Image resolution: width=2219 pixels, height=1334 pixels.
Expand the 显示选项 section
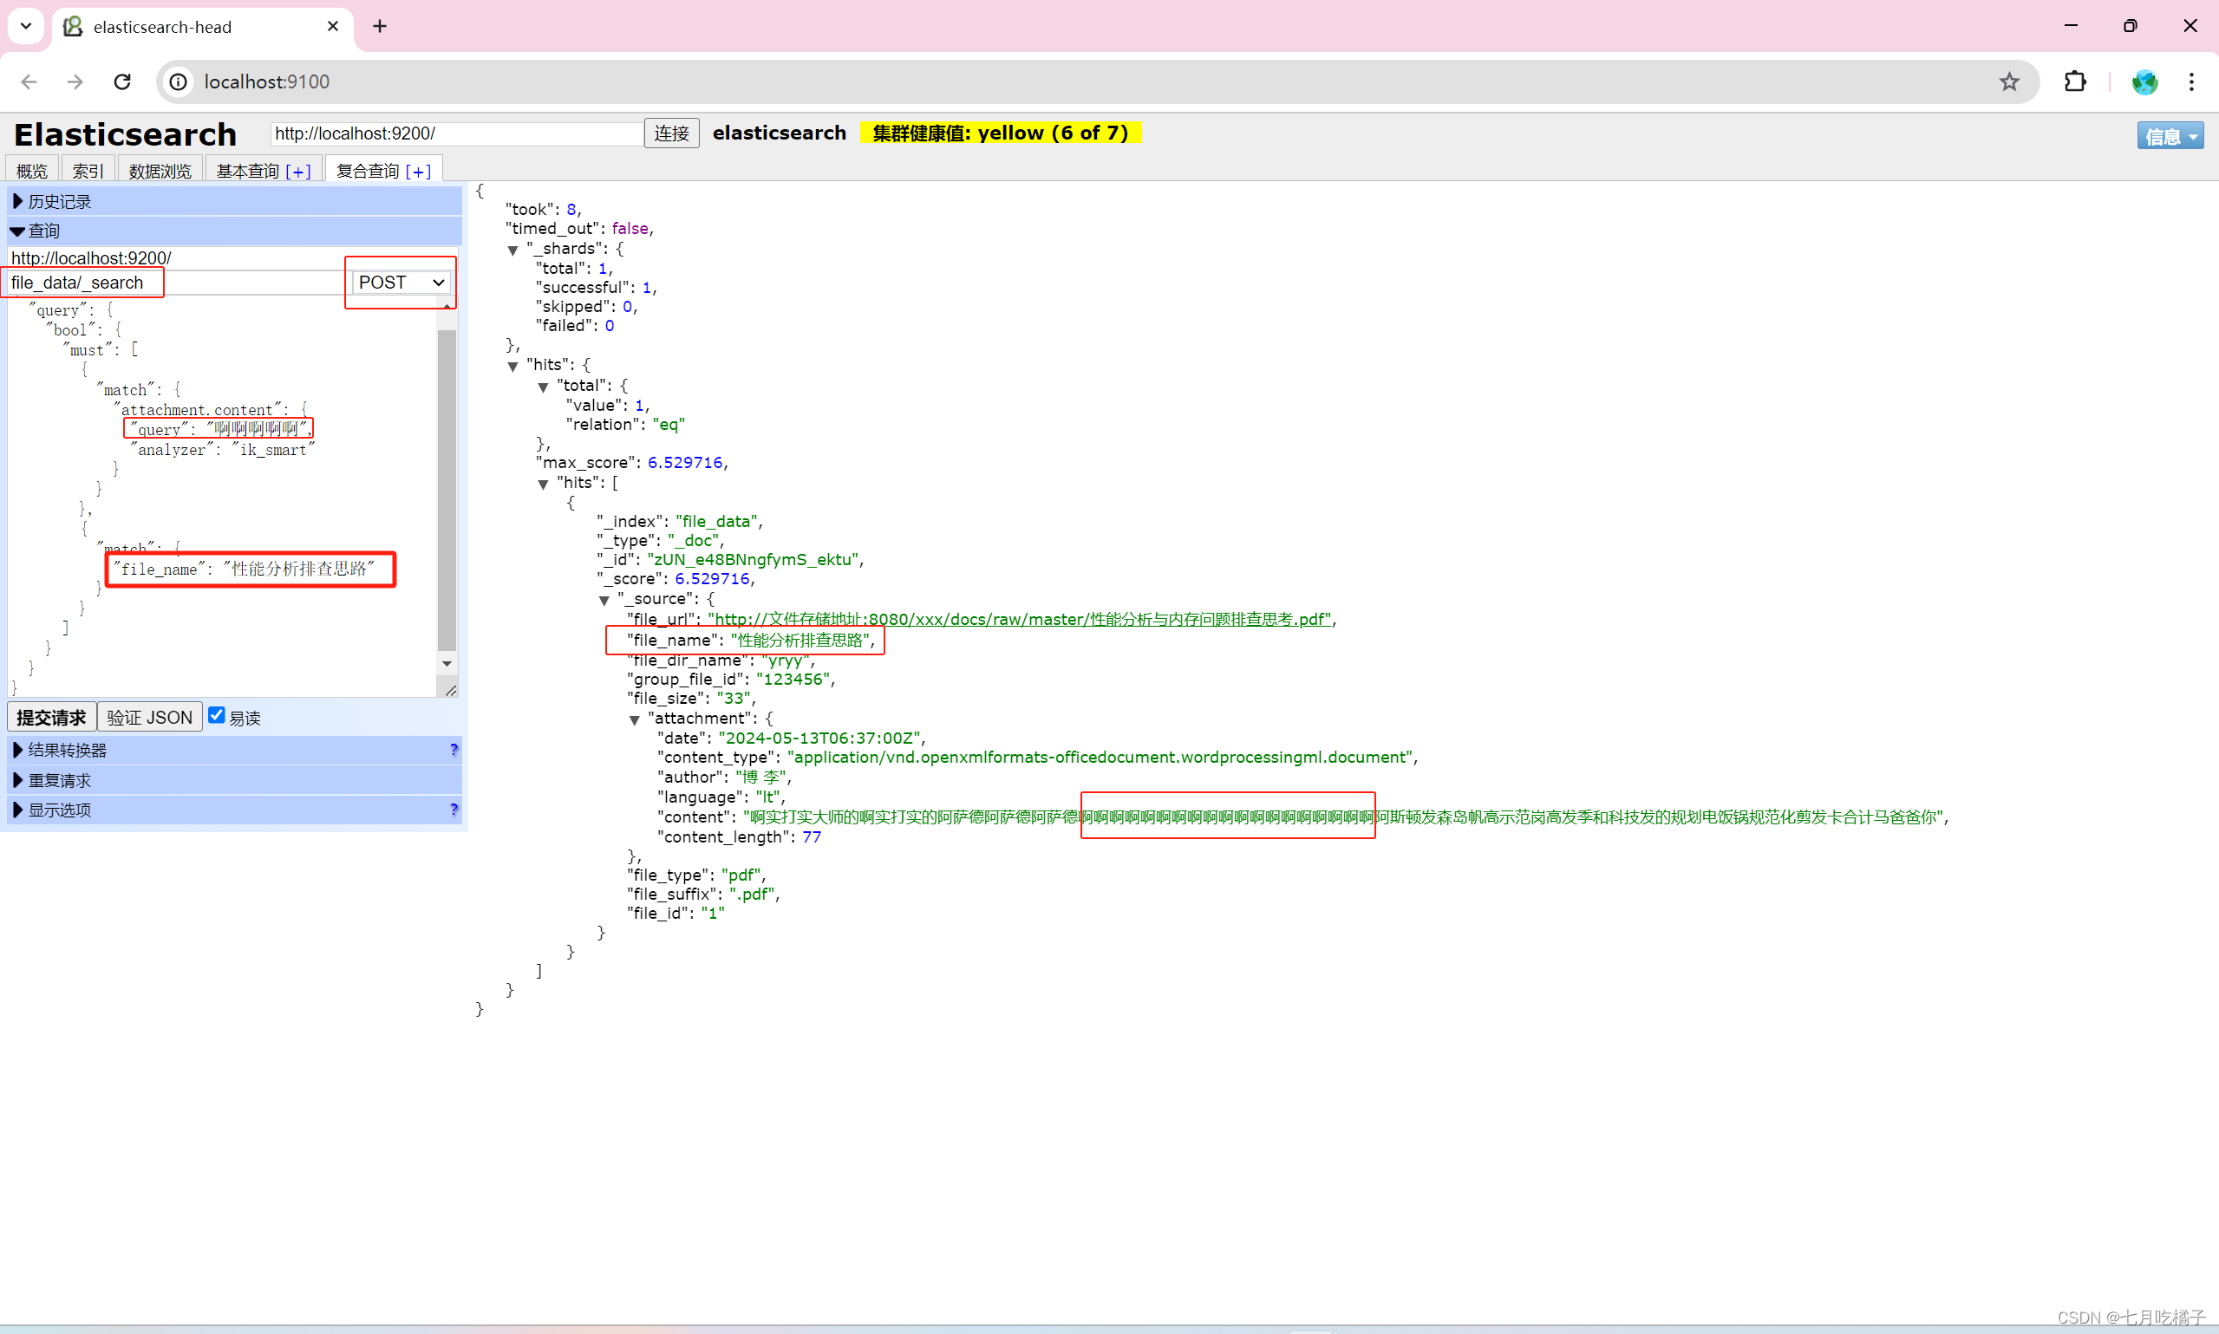pos(234,810)
